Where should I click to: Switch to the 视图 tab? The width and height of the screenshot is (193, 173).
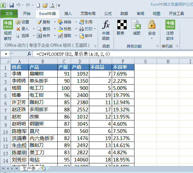coord(157,13)
